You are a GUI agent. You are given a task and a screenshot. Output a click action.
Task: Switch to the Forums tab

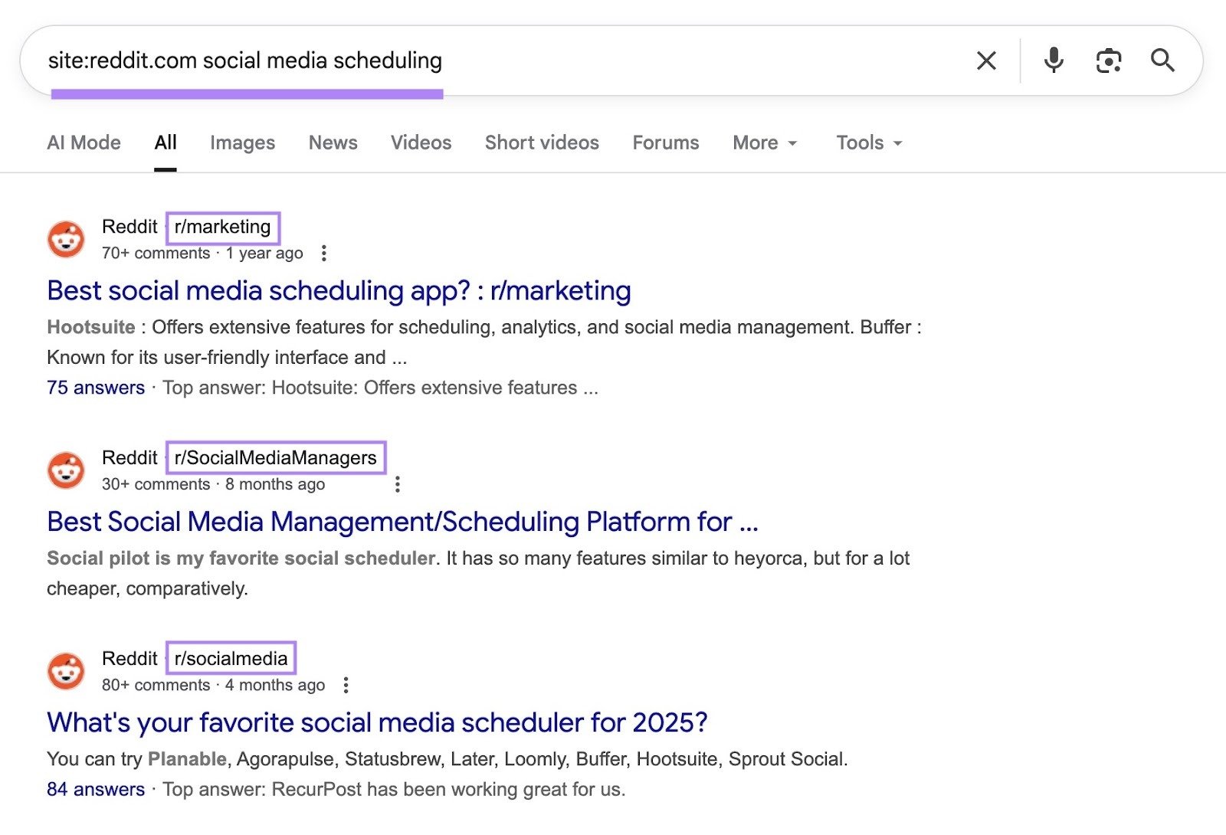click(665, 142)
